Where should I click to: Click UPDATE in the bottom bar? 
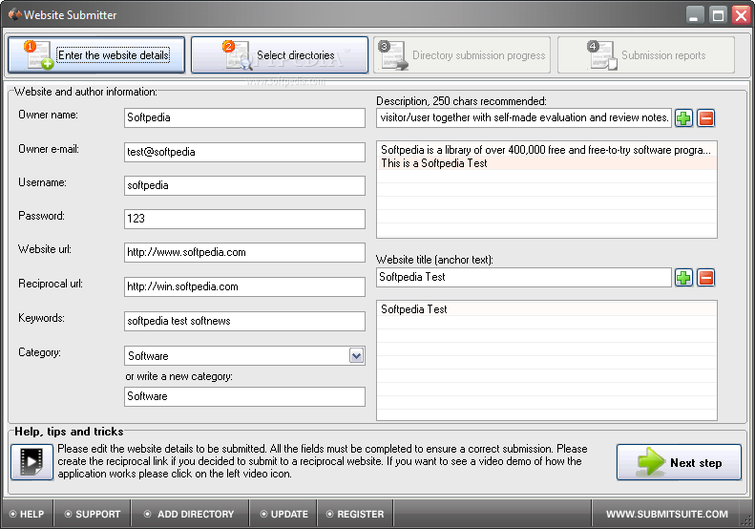(283, 514)
